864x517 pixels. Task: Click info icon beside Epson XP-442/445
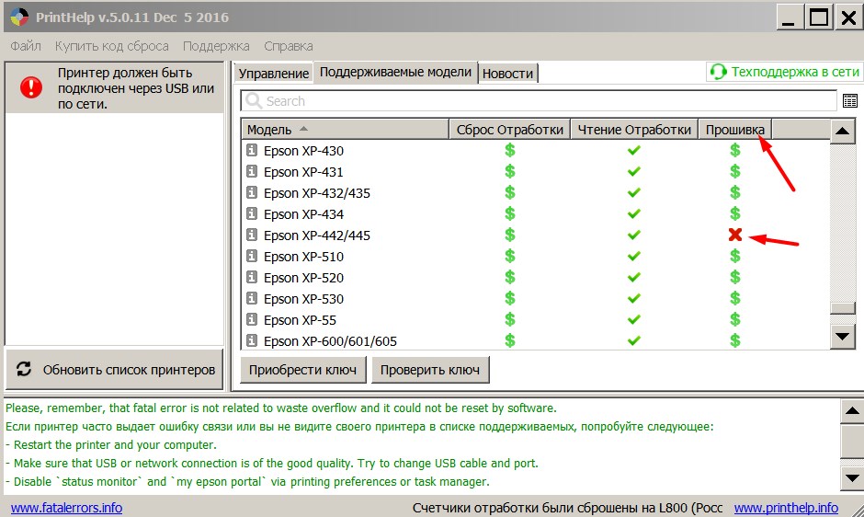[252, 236]
